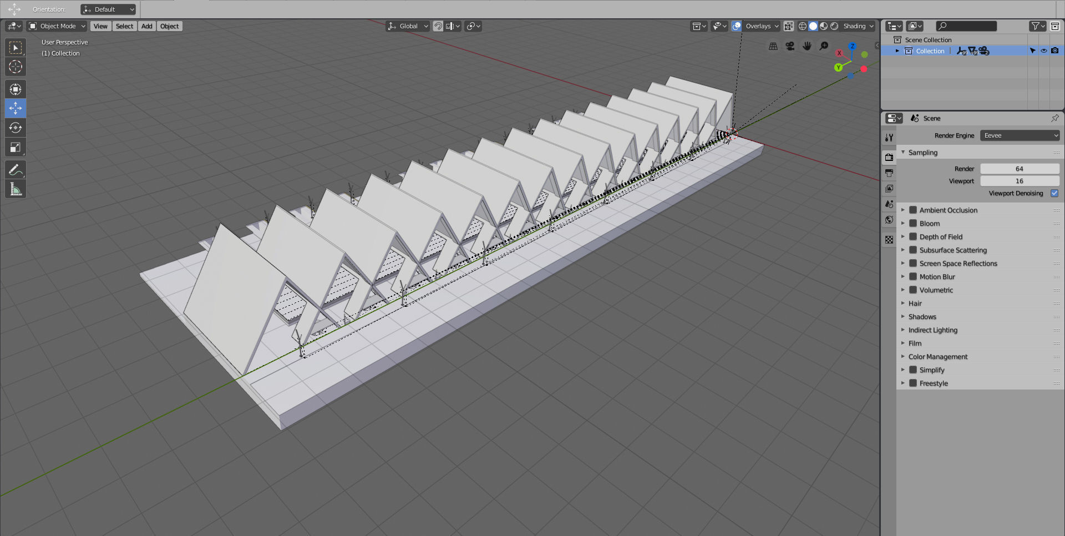Open the Object Mode dropdown
The height and width of the screenshot is (536, 1065).
pos(57,26)
